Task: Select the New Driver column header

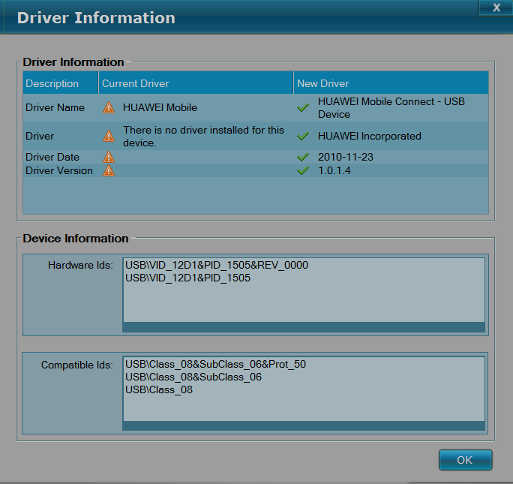Action: [x=391, y=83]
